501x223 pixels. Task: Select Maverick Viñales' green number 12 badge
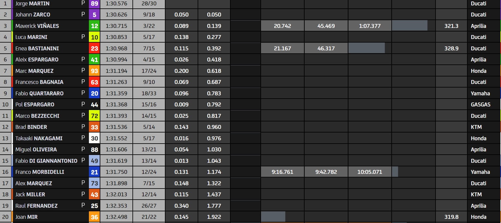94,26
